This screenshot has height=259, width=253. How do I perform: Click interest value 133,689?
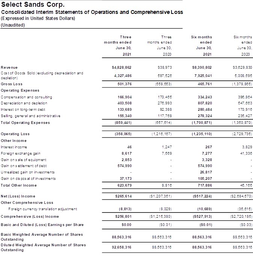pyautogui.click(x=125, y=110)
